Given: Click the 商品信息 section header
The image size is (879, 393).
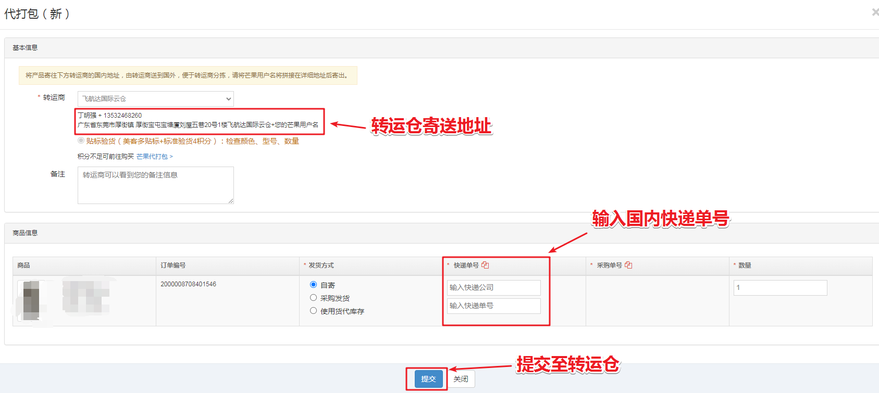Looking at the screenshot, I should [25, 233].
